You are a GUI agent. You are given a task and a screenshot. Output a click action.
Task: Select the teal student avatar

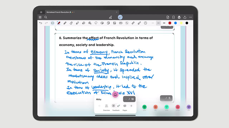(x=167, y=107)
